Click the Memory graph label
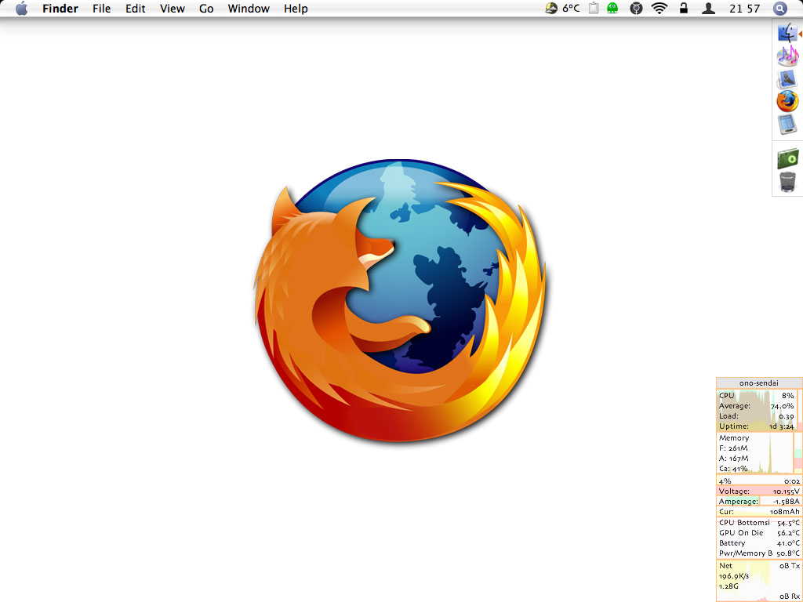803x602 pixels. coord(734,438)
